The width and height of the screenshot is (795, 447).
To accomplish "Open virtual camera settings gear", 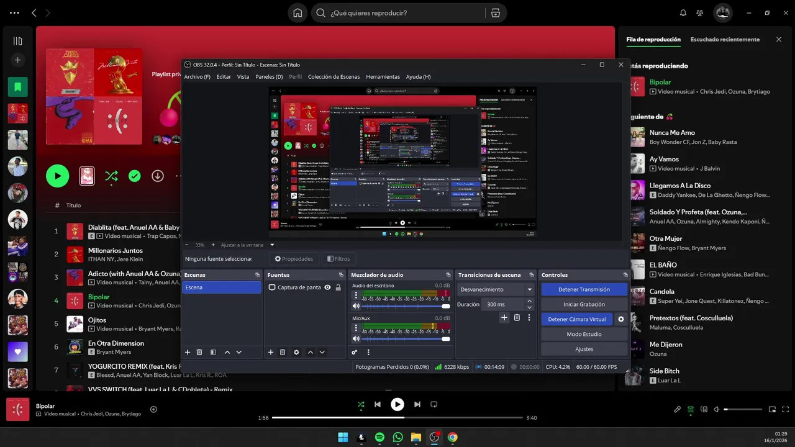I will tap(620, 319).
